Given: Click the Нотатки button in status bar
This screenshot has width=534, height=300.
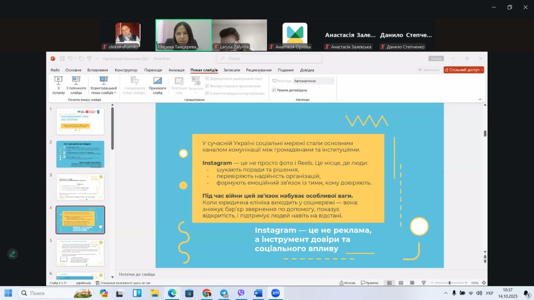Looking at the screenshot, I should pyautogui.click(x=347, y=283).
